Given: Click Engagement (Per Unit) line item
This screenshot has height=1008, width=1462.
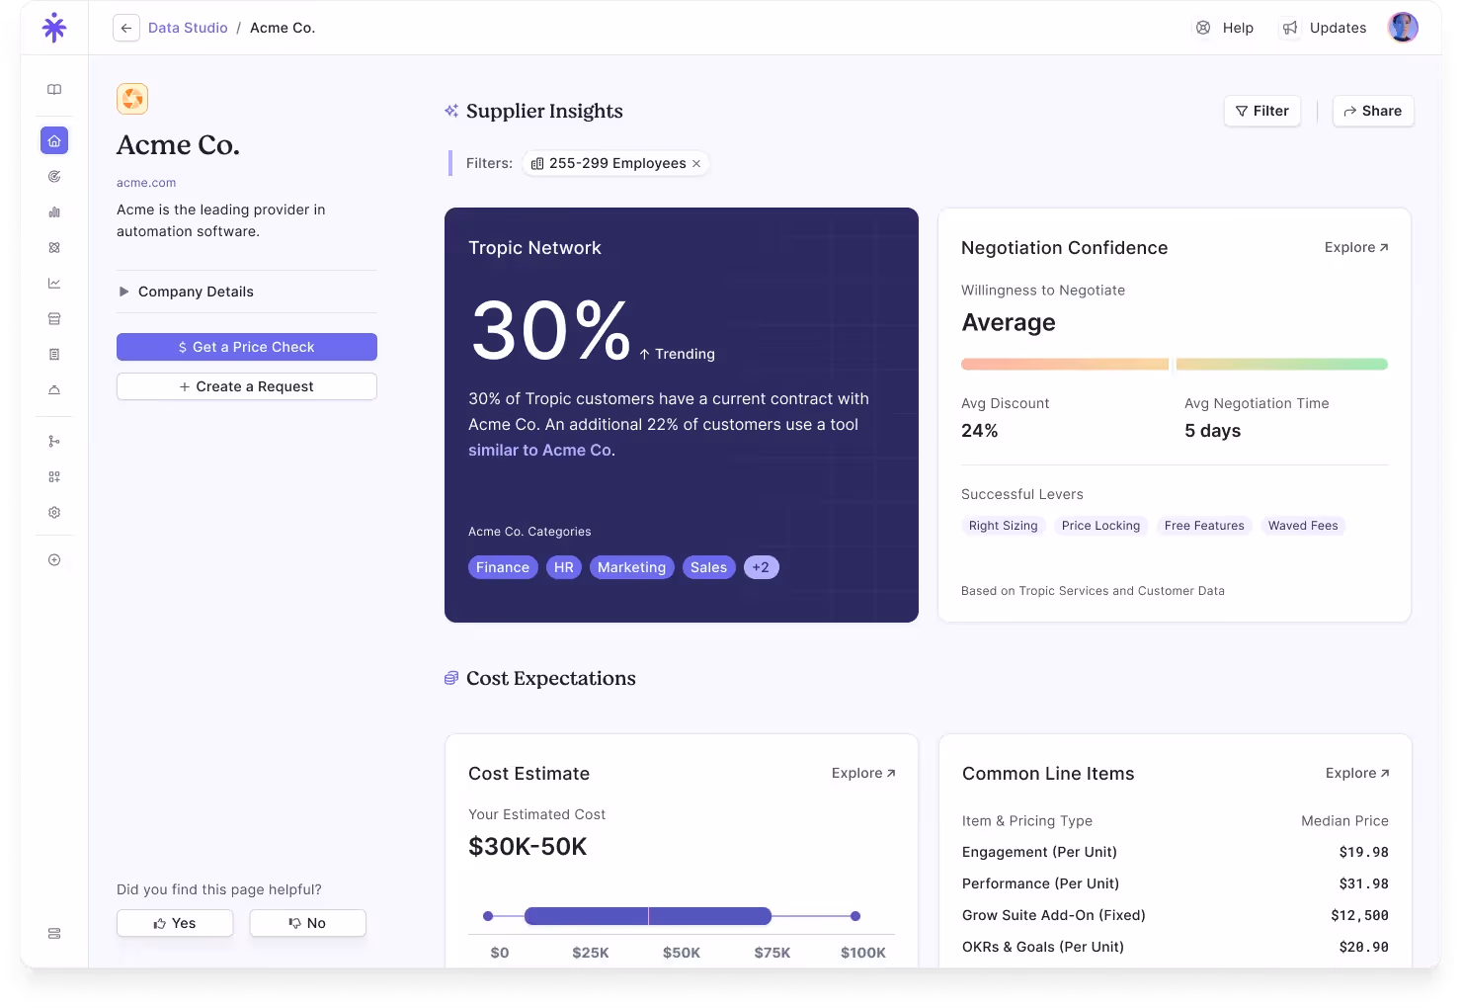Looking at the screenshot, I should click(1176, 852).
